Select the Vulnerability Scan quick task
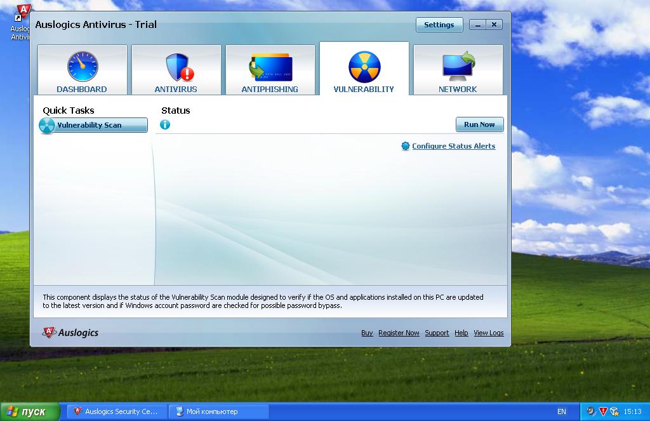Screen dimensions: 650x421 94,125
